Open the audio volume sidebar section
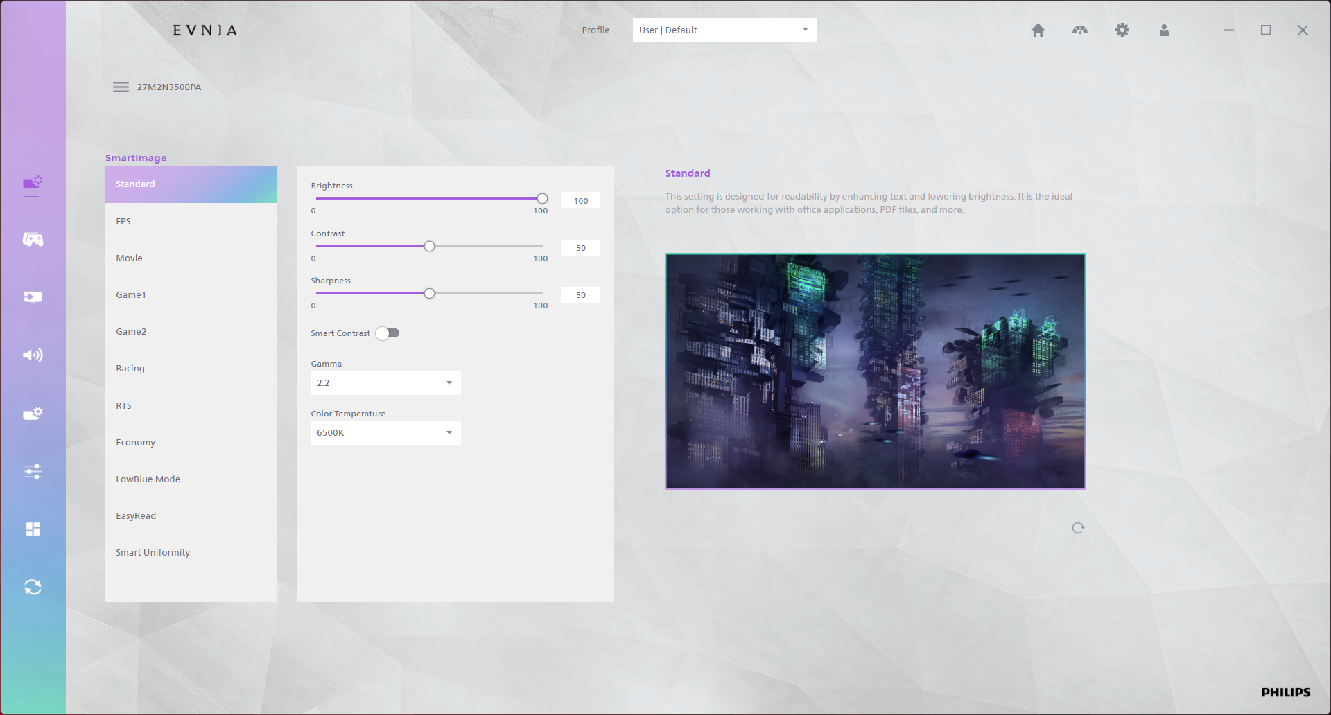Screen dimensions: 1331x715 pos(33,355)
